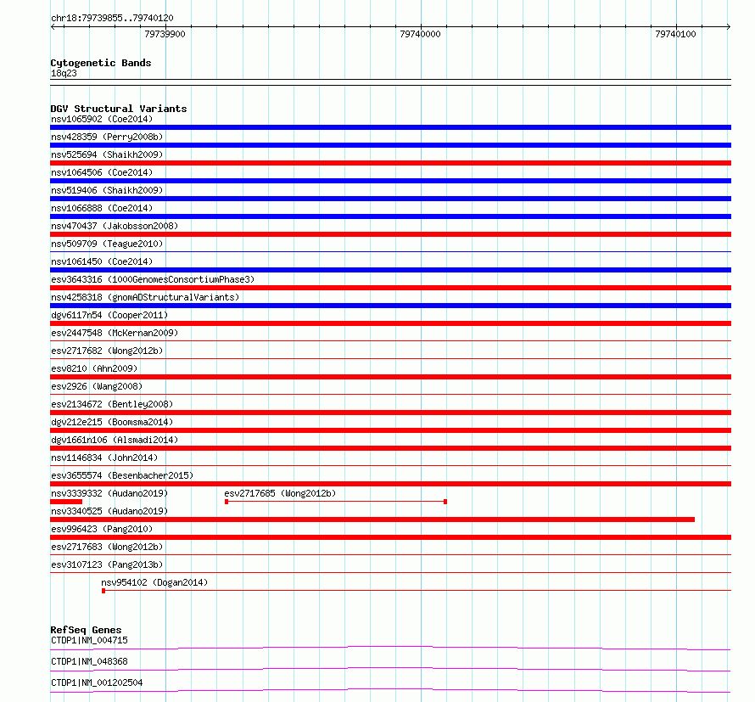The height and width of the screenshot is (702, 755).
Task: Click the CTDP1|NM_004715 gene label
Action: tap(90, 640)
